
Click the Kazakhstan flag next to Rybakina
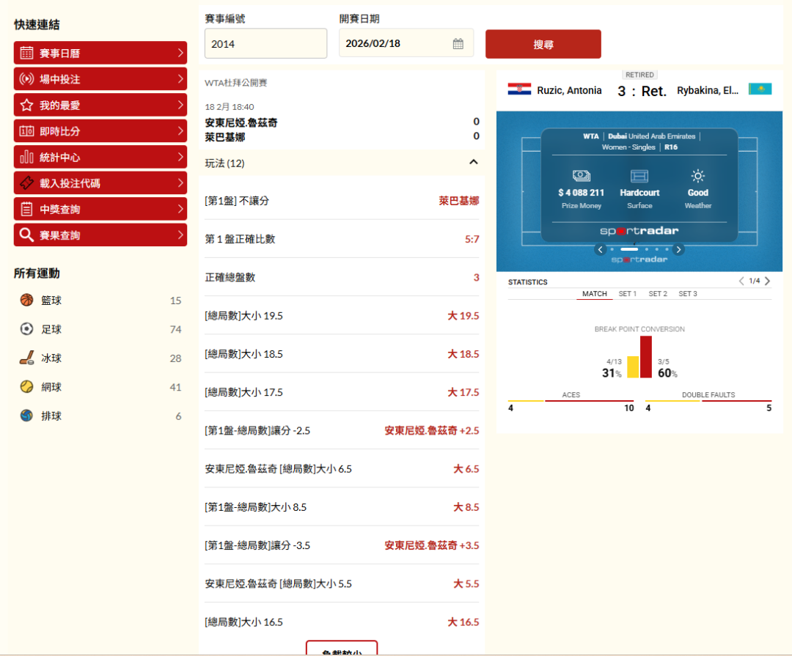click(x=760, y=89)
